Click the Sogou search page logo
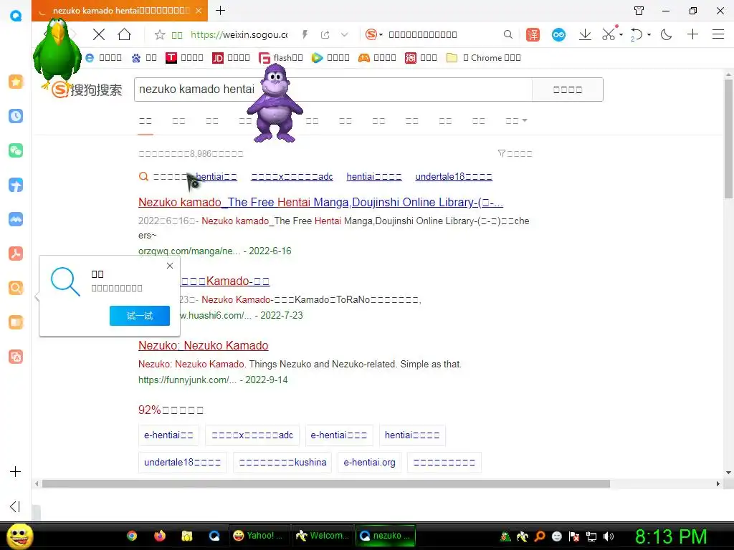The height and width of the screenshot is (550, 734). click(x=87, y=90)
